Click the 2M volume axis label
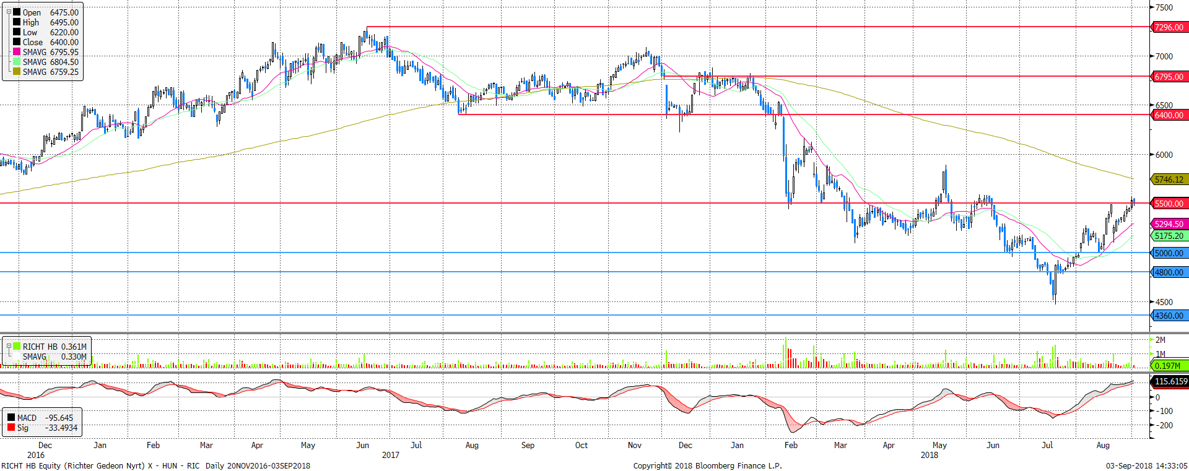 pyautogui.click(x=1161, y=340)
